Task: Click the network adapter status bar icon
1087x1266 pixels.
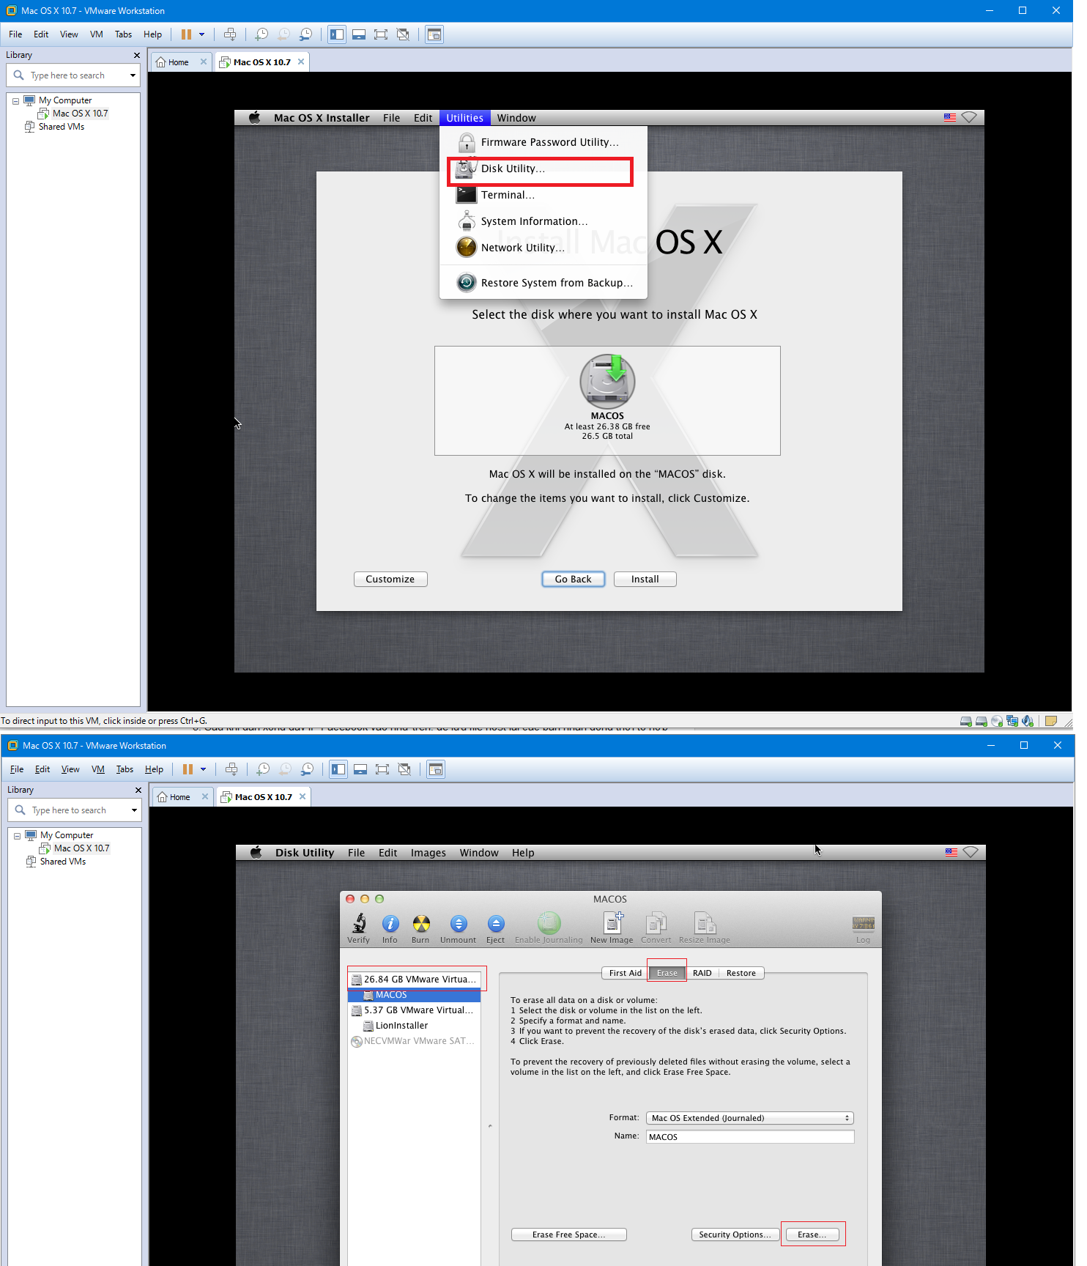Action: pos(1012,721)
